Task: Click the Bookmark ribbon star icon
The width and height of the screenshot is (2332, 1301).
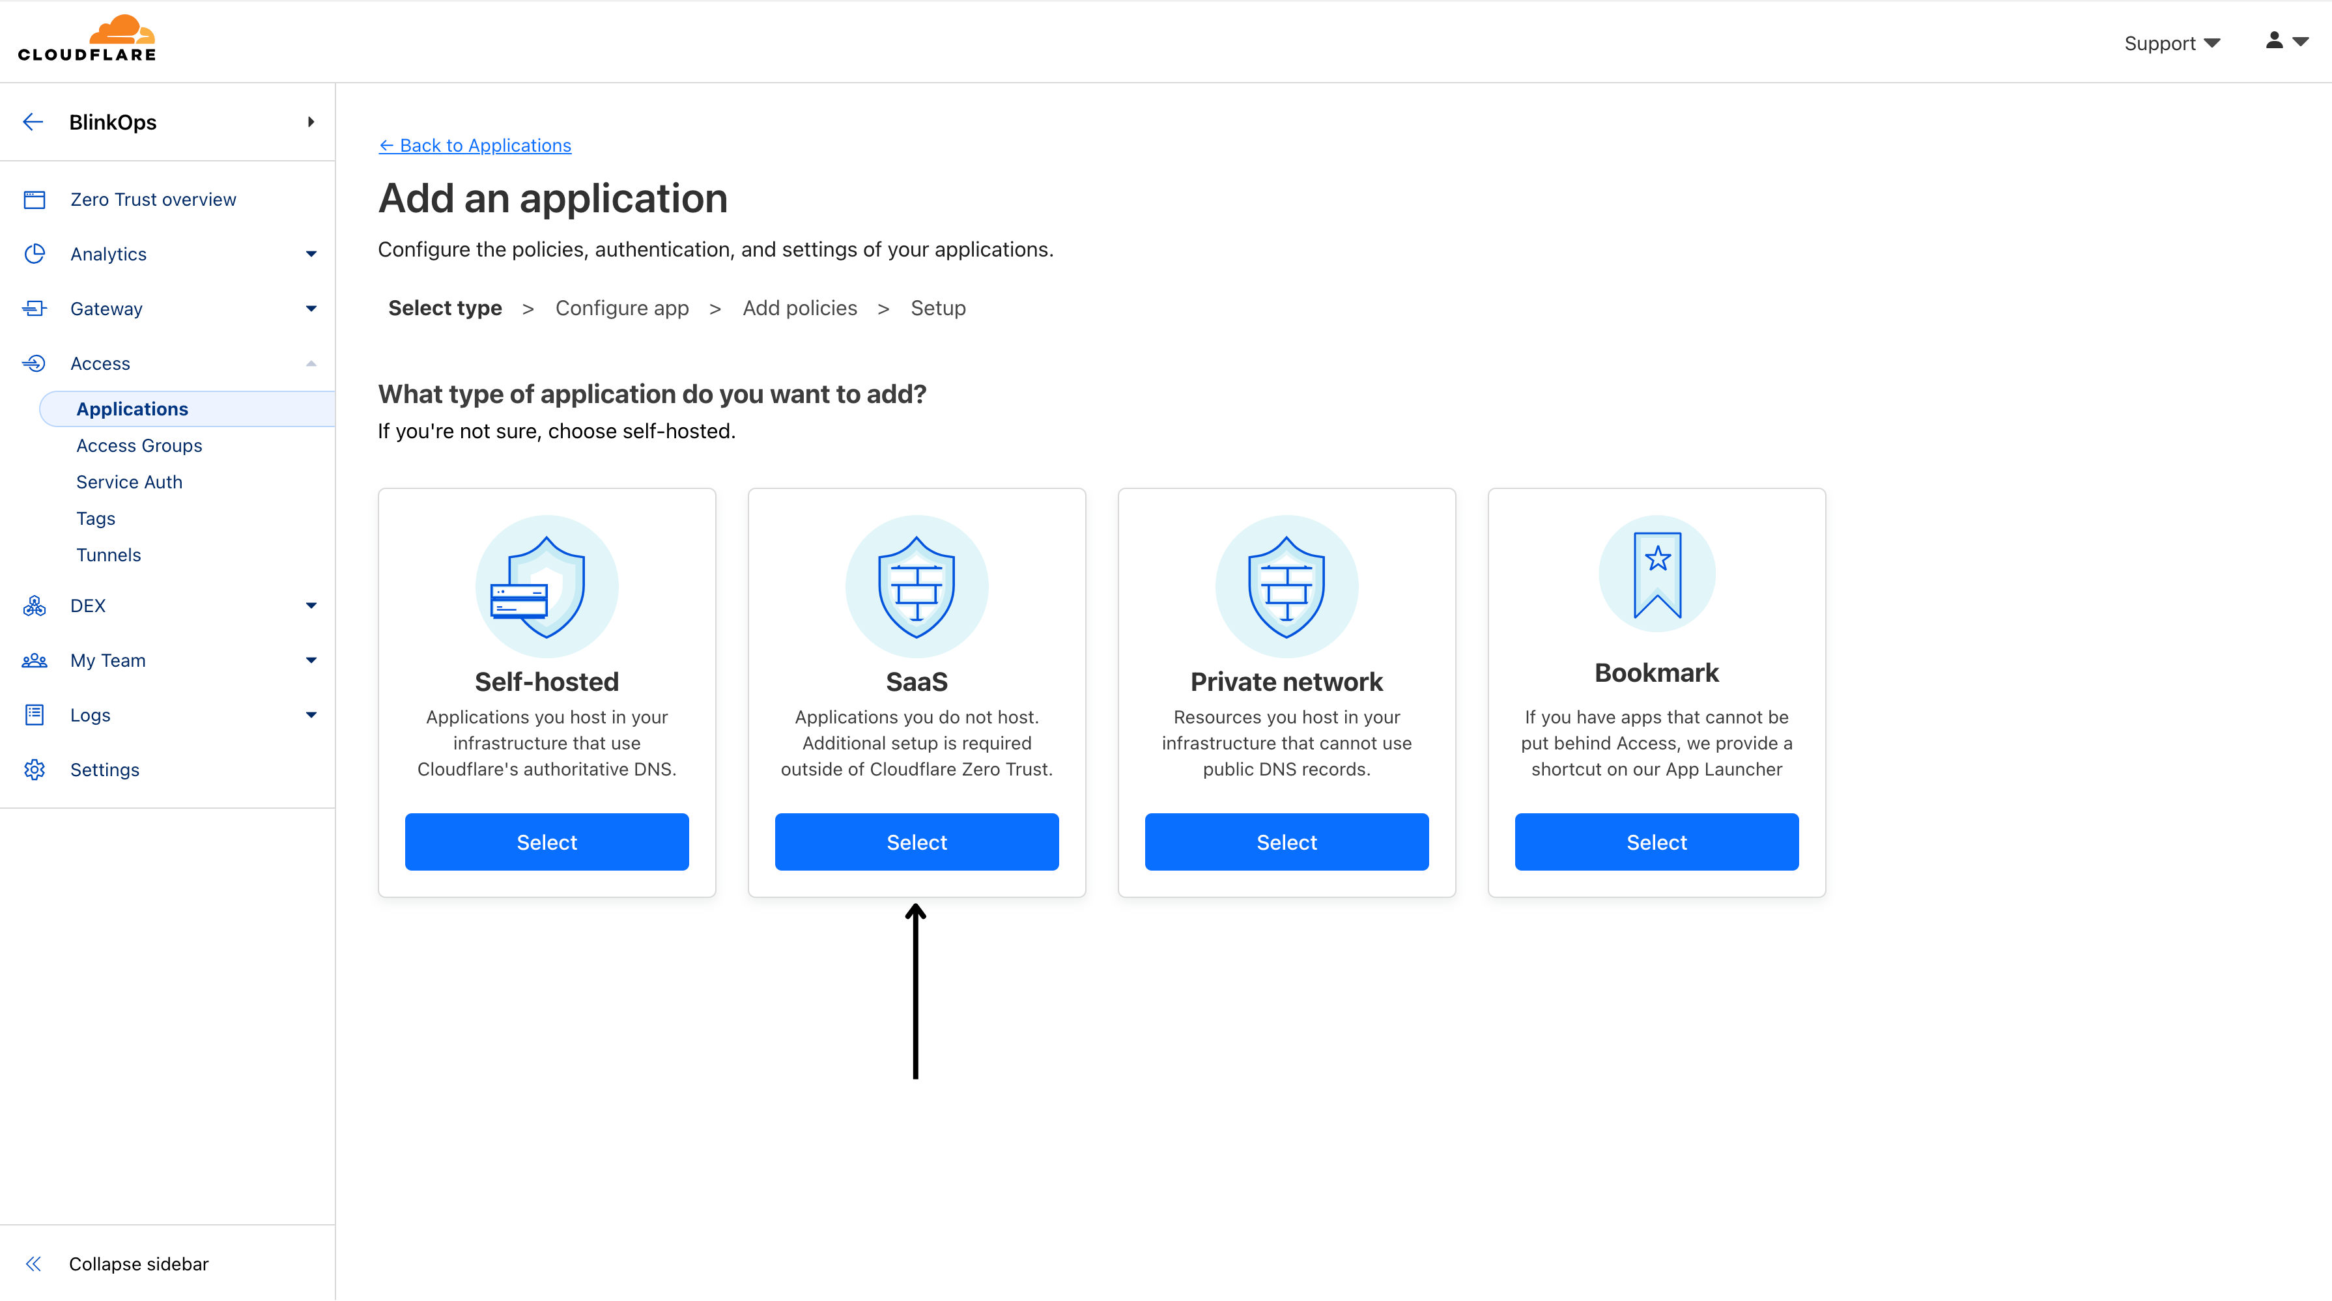Action: click(1657, 574)
